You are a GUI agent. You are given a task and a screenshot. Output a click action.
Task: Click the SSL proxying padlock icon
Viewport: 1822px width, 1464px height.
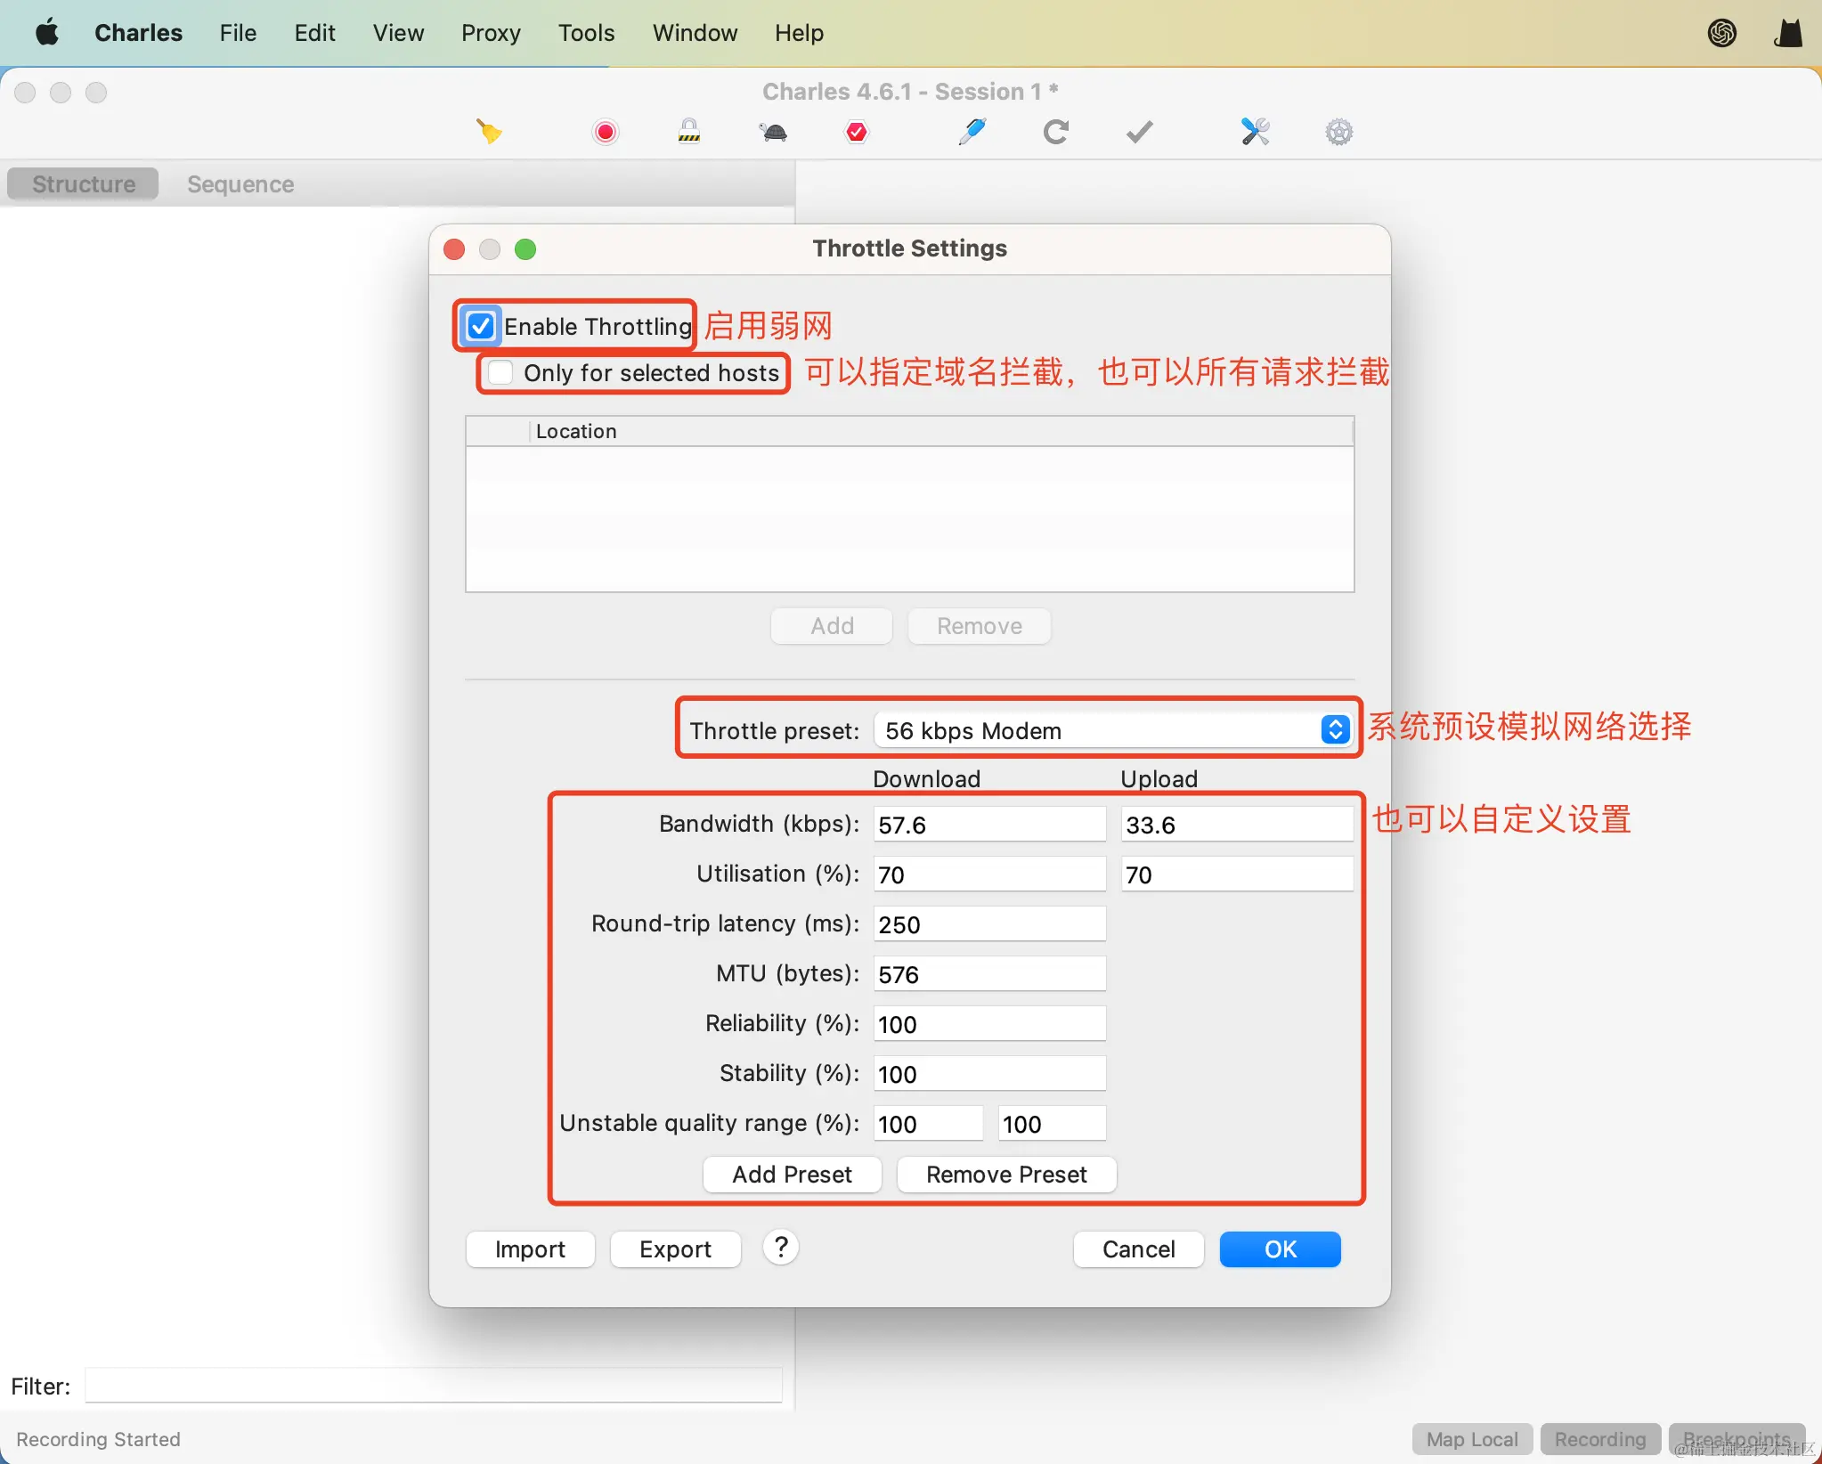688,132
